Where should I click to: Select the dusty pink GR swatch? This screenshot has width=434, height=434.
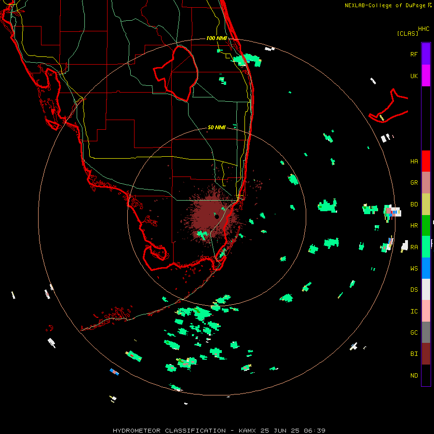(x=426, y=182)
